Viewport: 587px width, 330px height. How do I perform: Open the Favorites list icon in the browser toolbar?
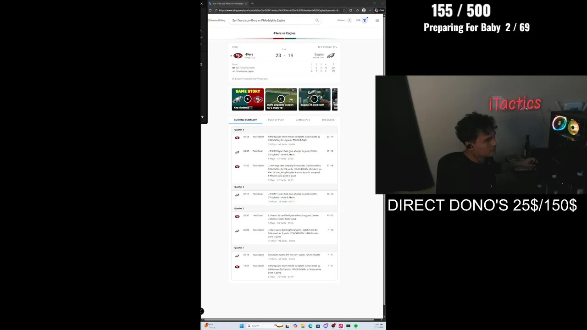357,10
